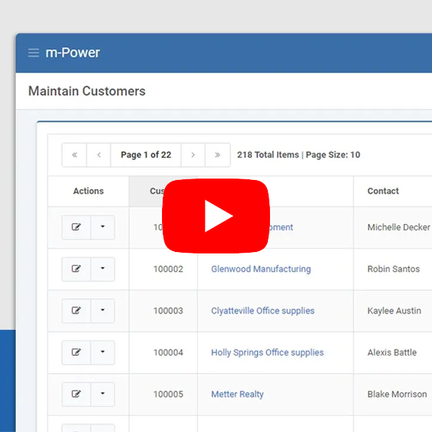
Task: Expand the action dropdown for customer 100003
Action: 102,311
